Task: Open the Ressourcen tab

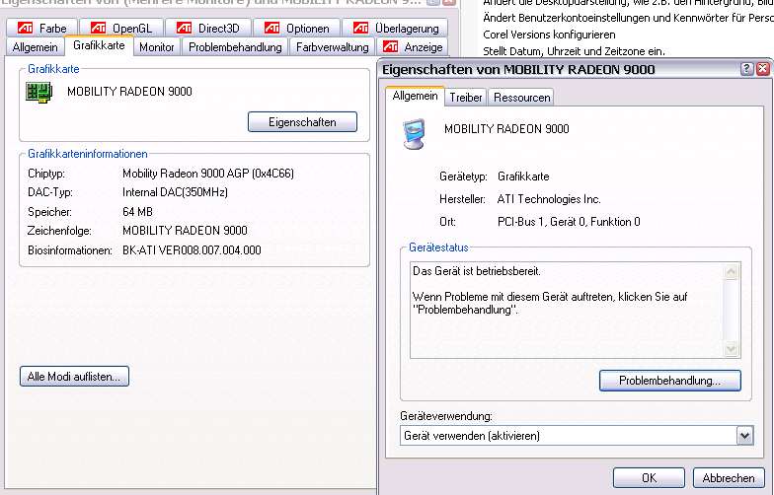Action: 521,98
